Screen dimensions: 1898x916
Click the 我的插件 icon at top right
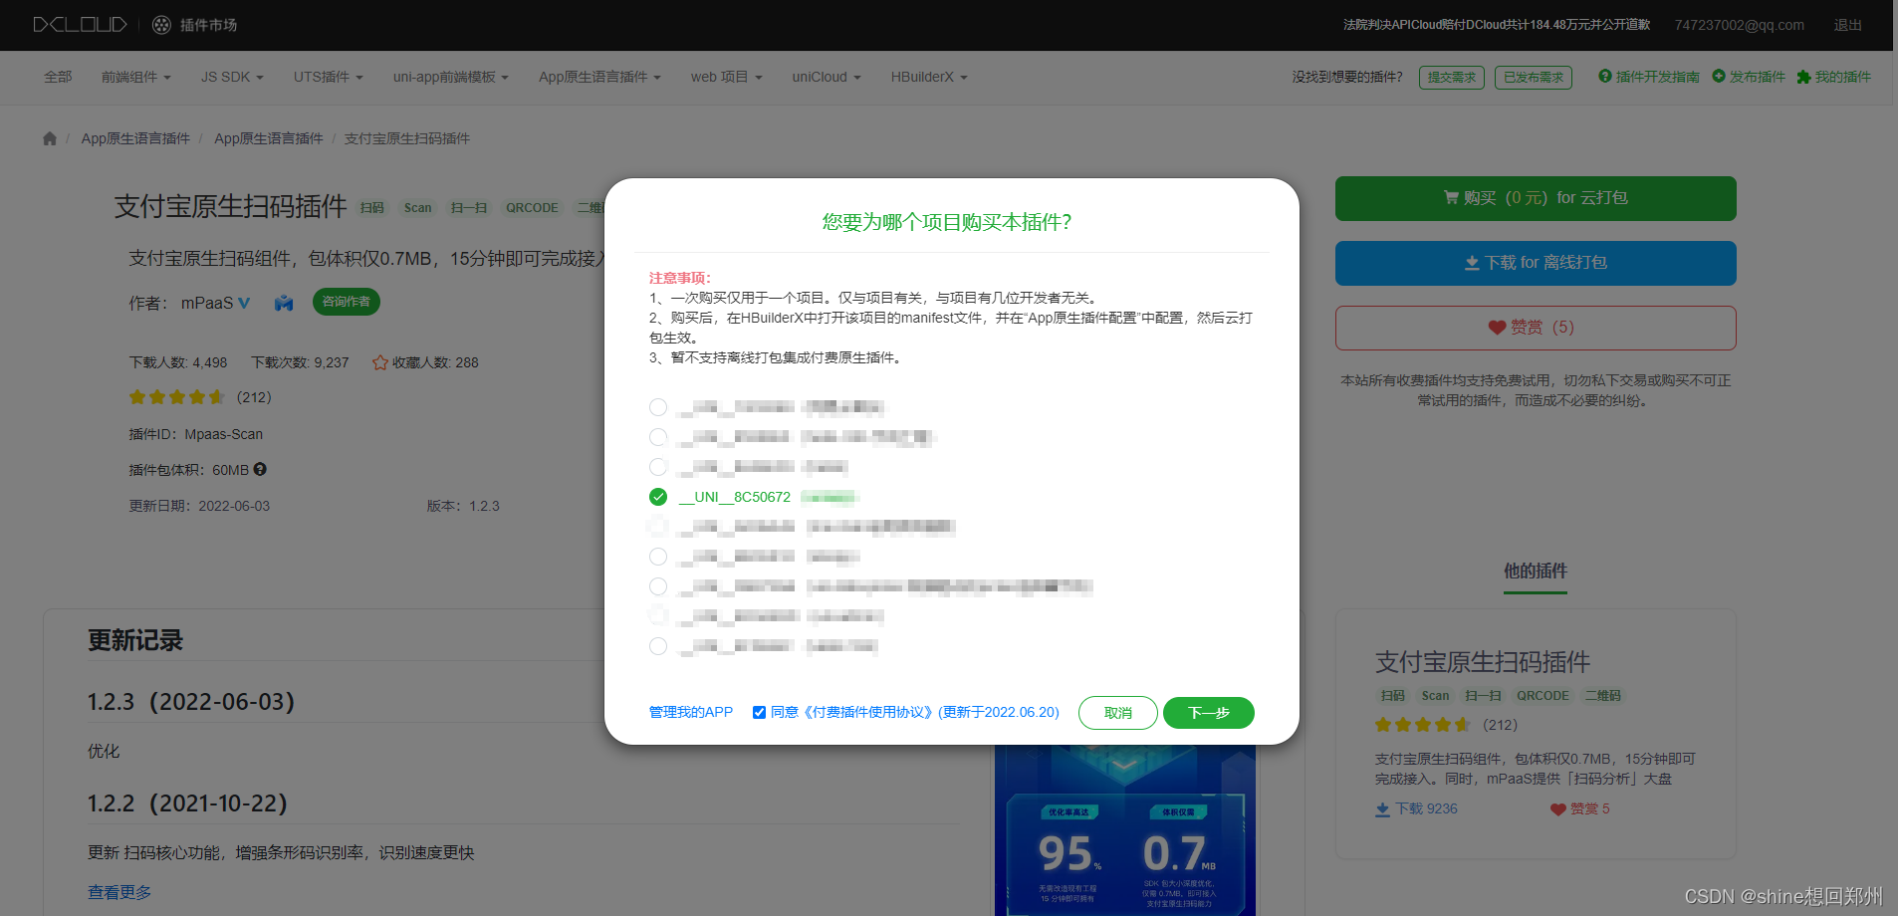1804,77
